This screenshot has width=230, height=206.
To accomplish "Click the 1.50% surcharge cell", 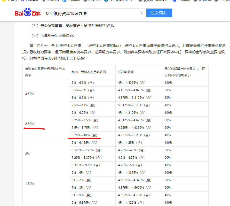I will (29, 184).
